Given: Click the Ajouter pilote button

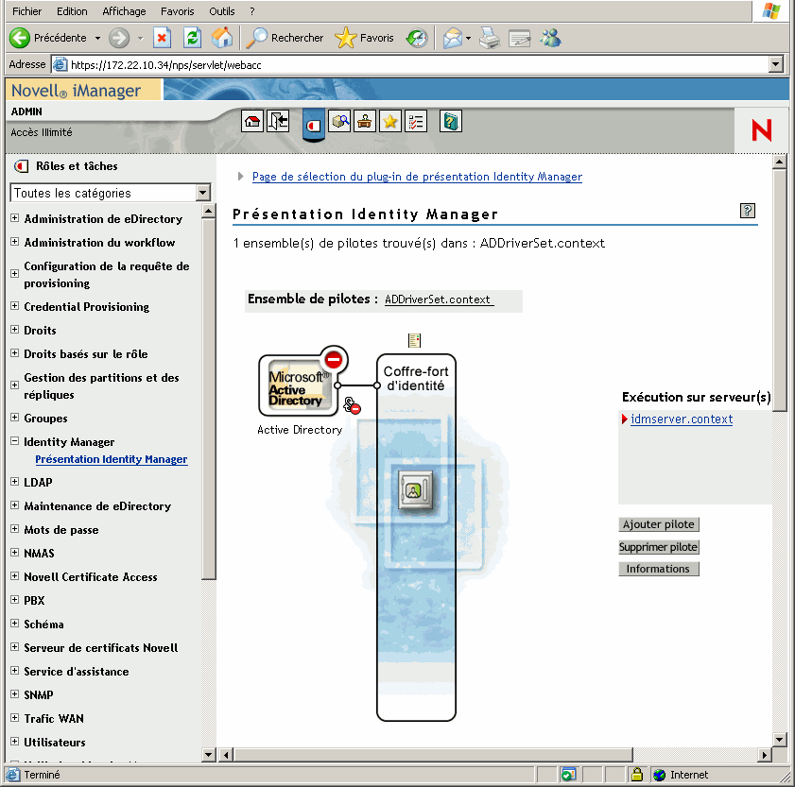Looking at the screenshot, I should [x=658, y=524].
